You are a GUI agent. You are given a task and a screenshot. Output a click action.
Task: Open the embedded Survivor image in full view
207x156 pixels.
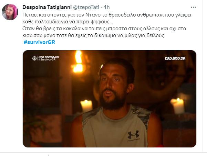tap(110, 99)
